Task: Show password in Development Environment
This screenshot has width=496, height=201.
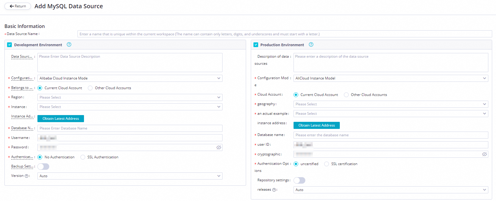Action: 219,147
